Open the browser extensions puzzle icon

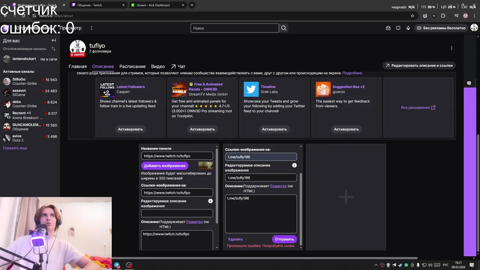click(x=443, y=16)
